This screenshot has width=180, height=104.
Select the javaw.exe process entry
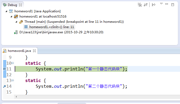(x=61, y=32)
